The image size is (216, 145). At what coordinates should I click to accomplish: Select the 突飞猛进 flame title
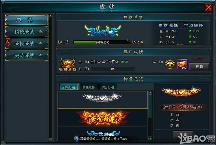103,118
